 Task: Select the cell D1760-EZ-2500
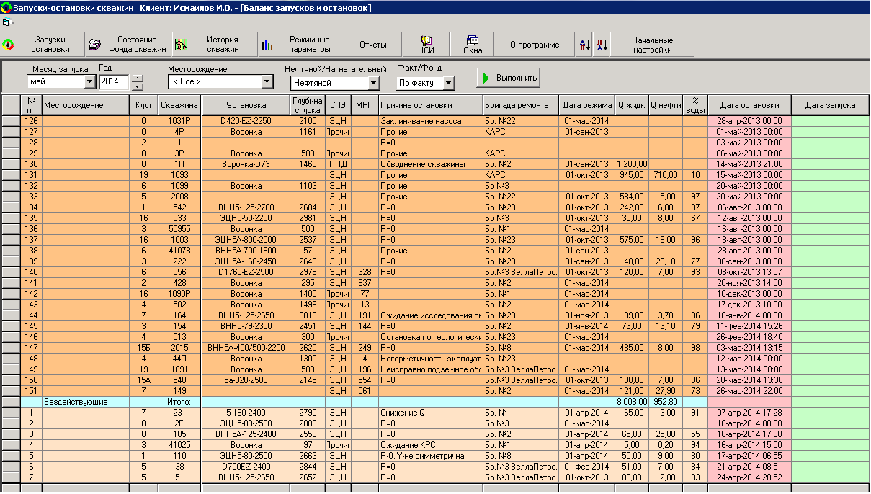[x=246, y=272]
